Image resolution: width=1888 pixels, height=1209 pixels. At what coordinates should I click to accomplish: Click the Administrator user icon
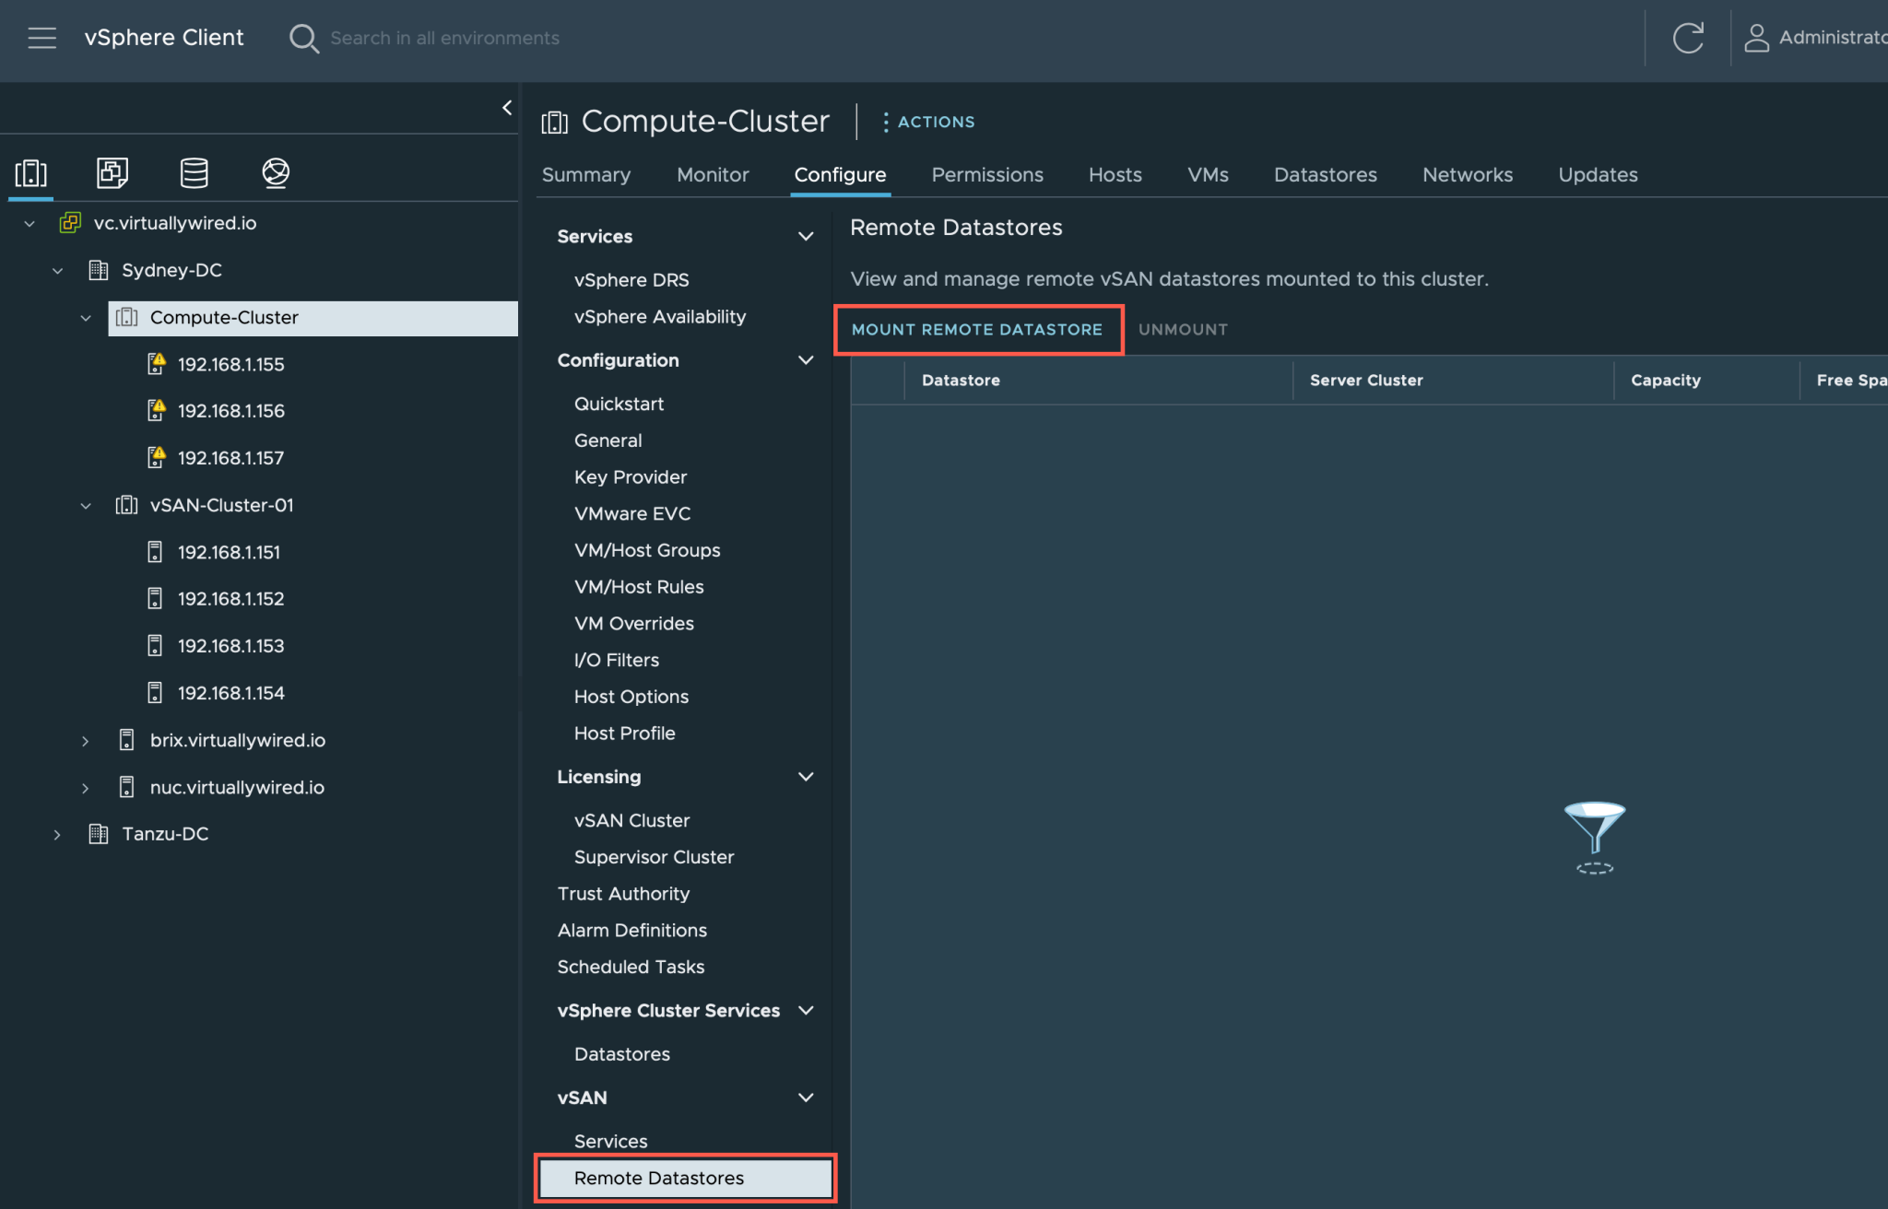click(x=1756, y=38)
